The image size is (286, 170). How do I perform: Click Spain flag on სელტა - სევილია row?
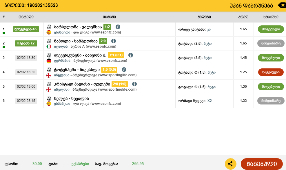49,104
